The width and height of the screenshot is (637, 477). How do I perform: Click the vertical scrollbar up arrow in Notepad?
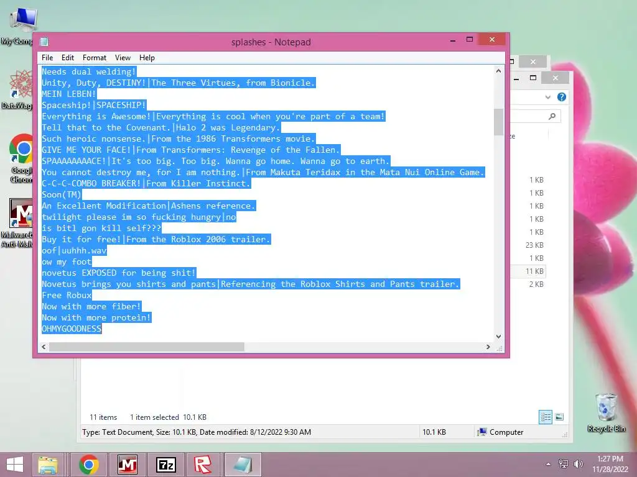click(498, 71)
